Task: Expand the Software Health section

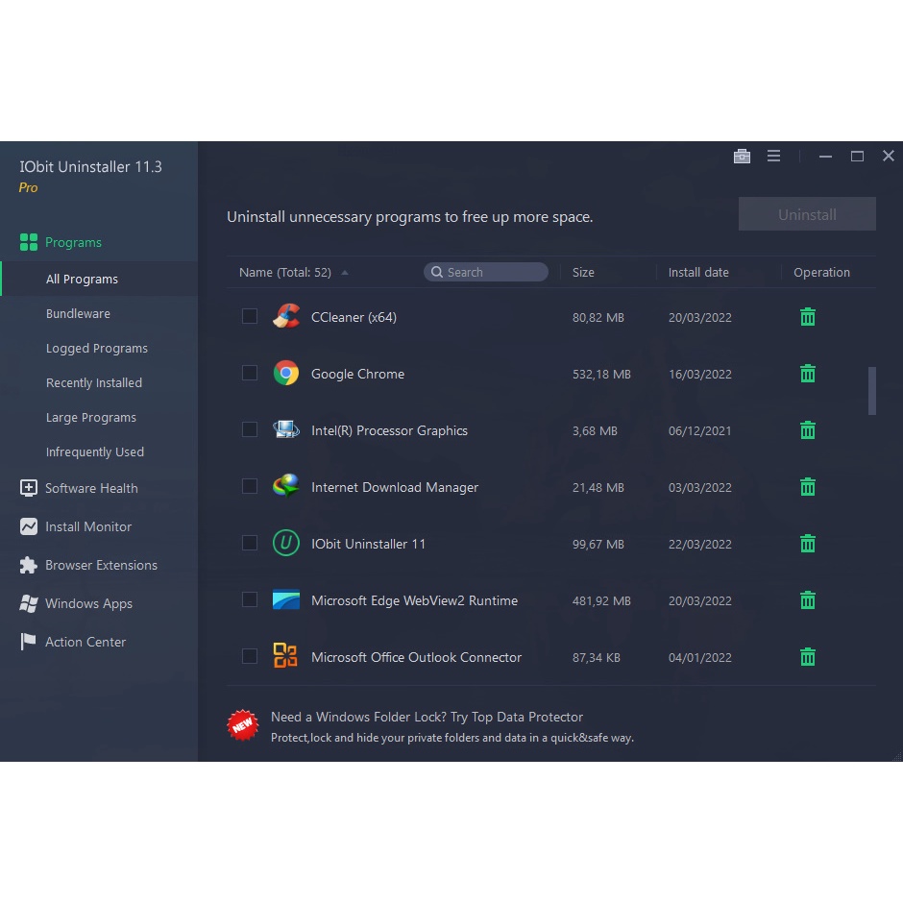Action: (91, 488)
